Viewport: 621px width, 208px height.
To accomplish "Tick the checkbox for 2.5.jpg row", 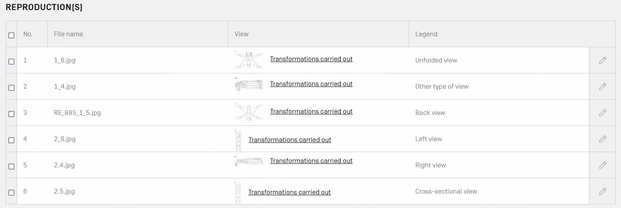I will pos(11,193).
